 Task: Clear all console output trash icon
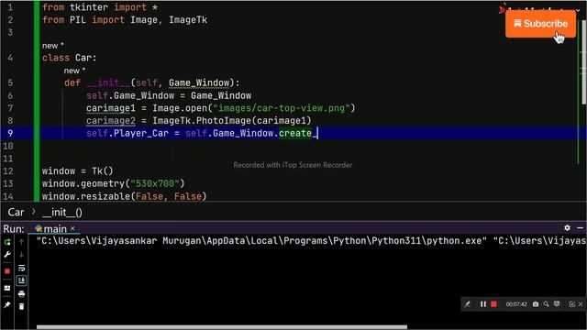[x=21, y=306]
